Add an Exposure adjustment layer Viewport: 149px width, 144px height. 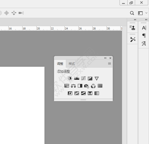[x=90, y=78]
